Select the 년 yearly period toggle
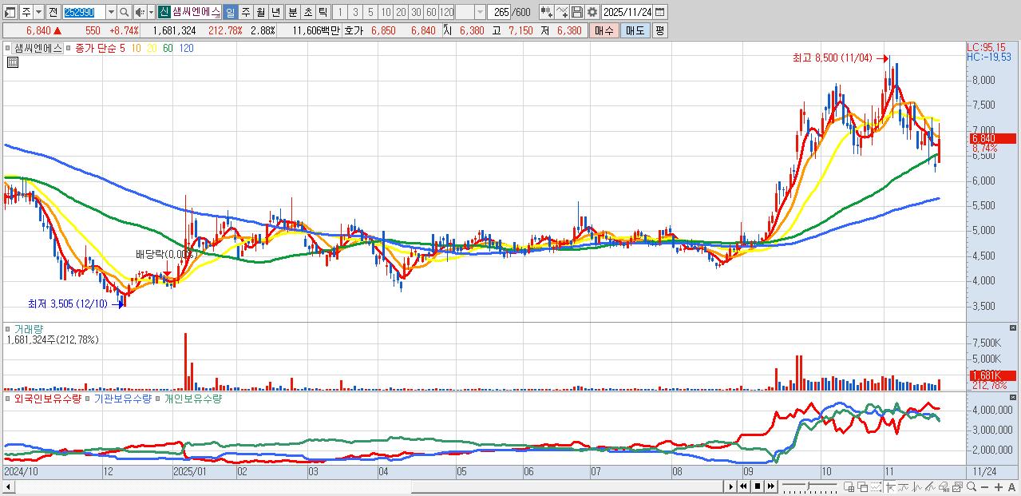 tap(275, 12)
